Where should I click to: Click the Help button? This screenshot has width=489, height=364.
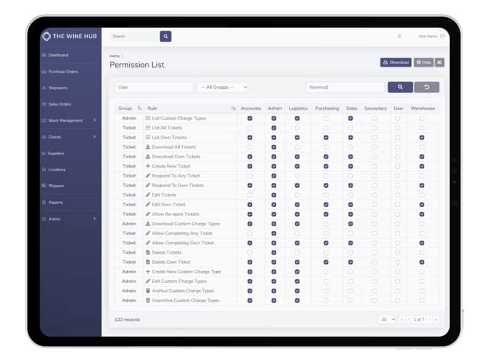424,62
